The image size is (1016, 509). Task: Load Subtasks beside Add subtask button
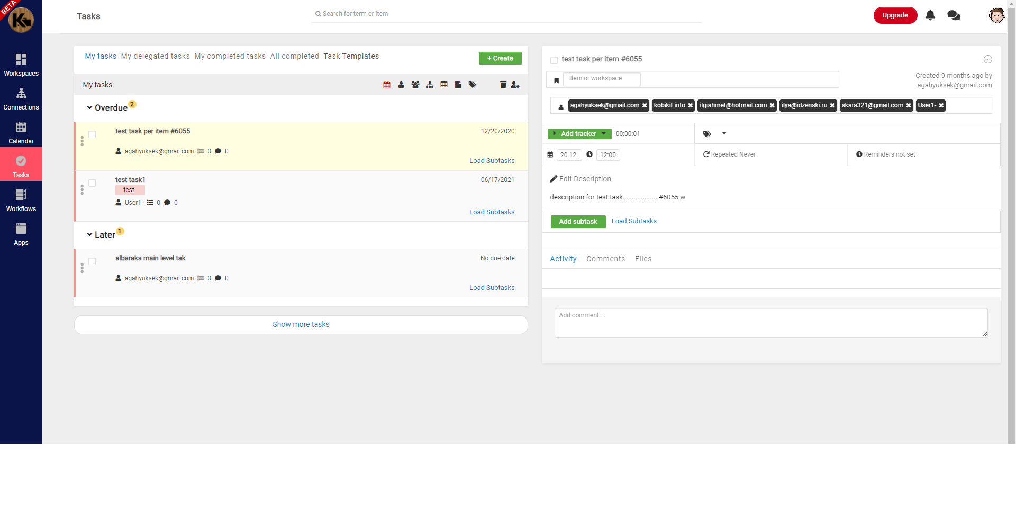coord(634,221)
